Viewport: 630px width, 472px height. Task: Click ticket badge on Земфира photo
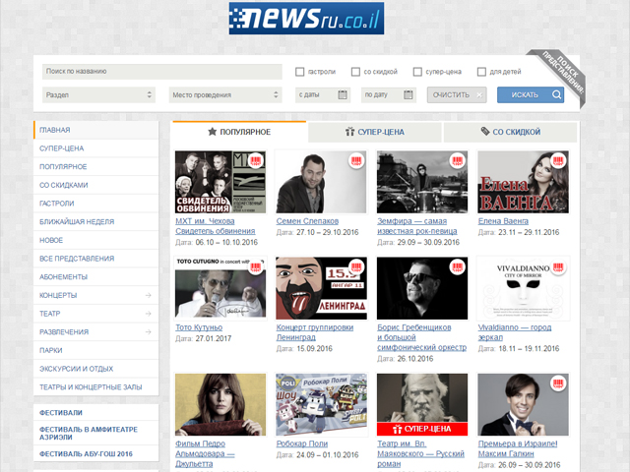pos(457,161)
